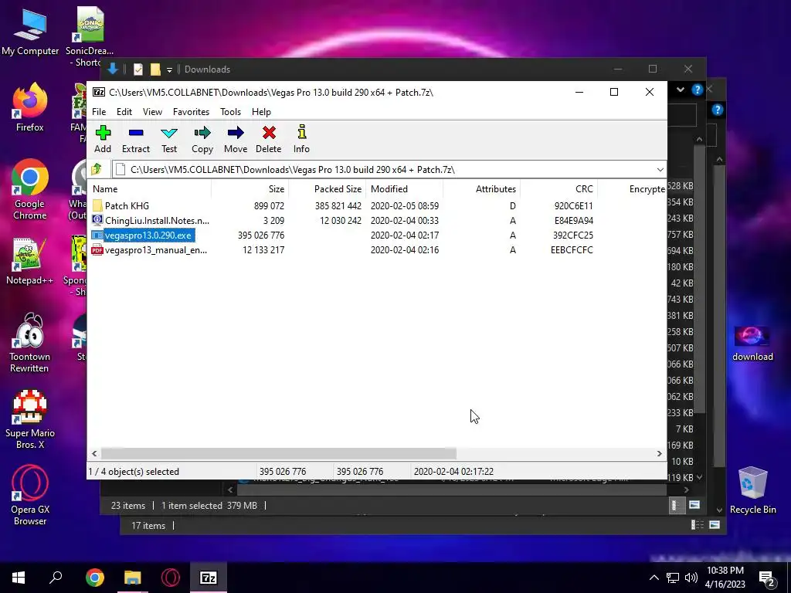The image size is (791, 593).
Task: Click the blue down-arrow icon in Downloads title bar
Action: point(113,69)
